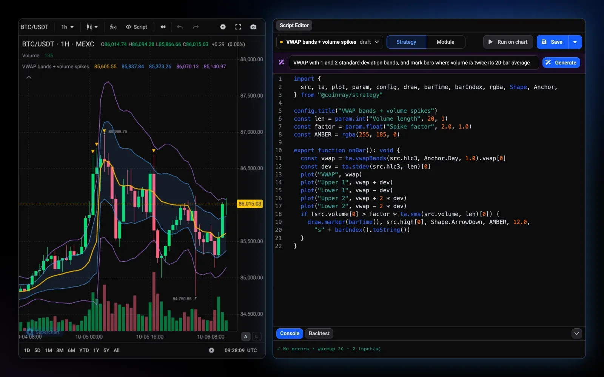Set chart range to 1M
This screenshot has width=604, height=377.
(48, 350)
